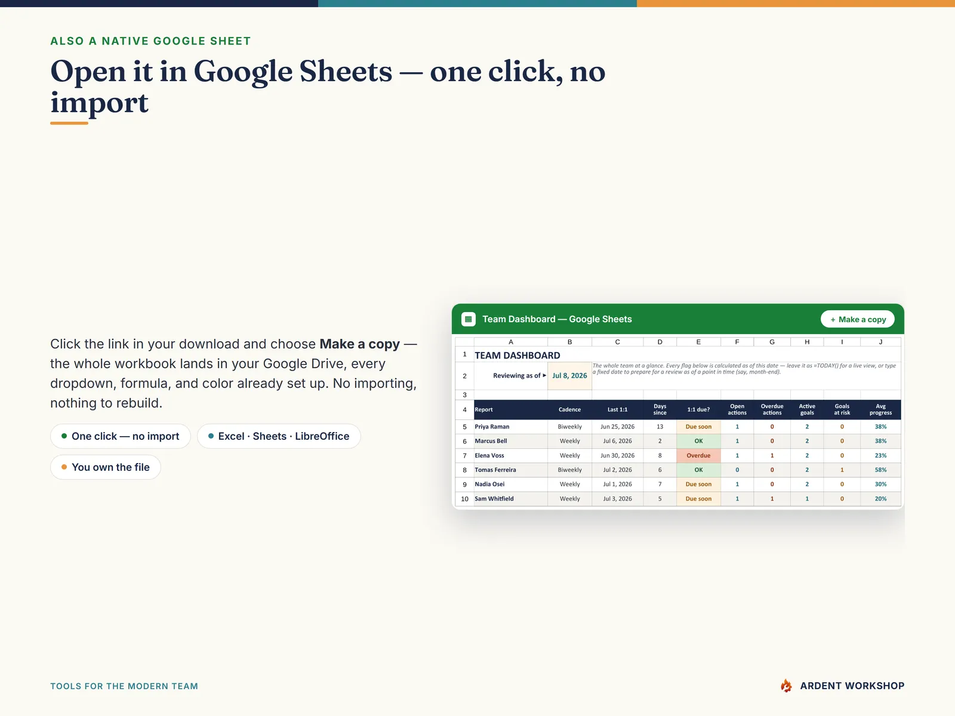Click the '23%' progress cell

click(880, 455)
